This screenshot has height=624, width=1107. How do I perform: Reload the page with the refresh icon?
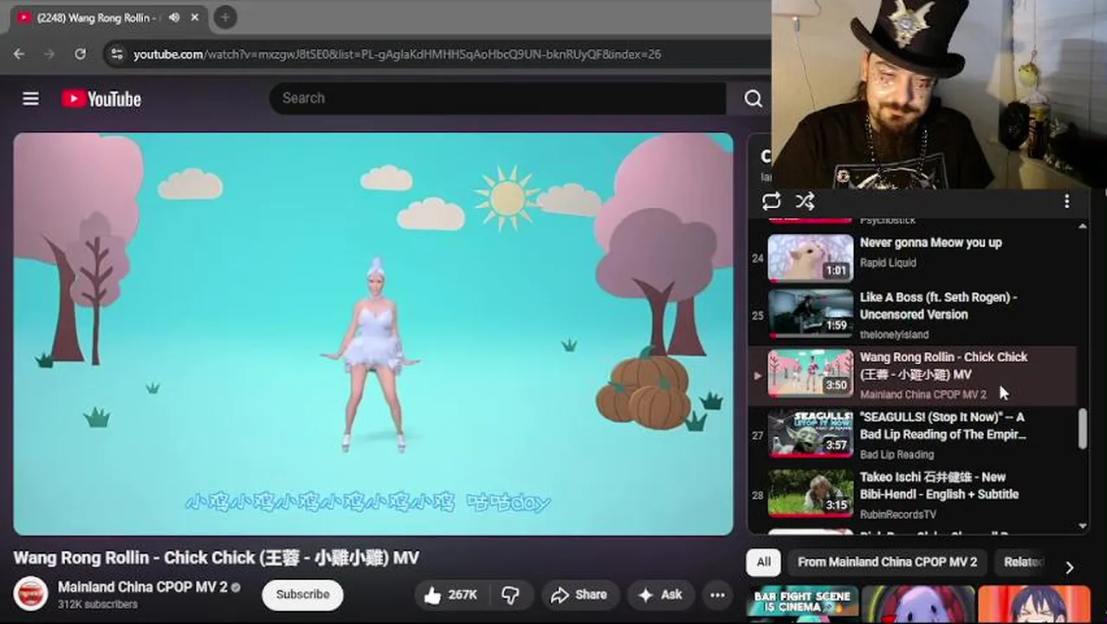[80, 54]
